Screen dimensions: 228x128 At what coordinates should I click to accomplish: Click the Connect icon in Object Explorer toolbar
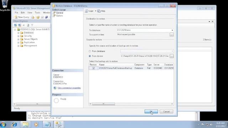point(15,25)
